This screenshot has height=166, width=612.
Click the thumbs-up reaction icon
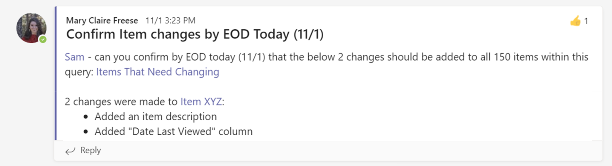[575, 21]
